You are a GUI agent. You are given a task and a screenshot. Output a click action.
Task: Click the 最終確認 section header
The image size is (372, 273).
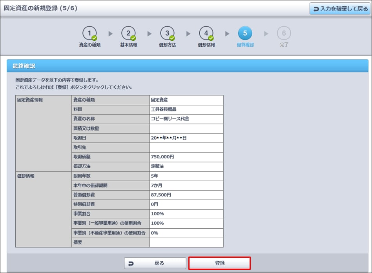188,66
